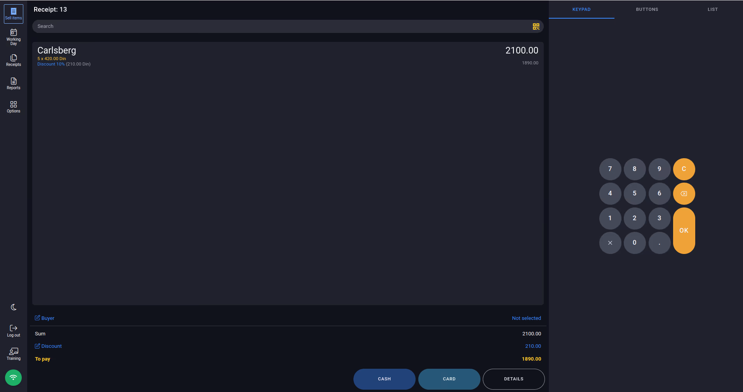Switch to the Keypad tab
This screenshot has width=743, height=392.
tap(581, 9)
